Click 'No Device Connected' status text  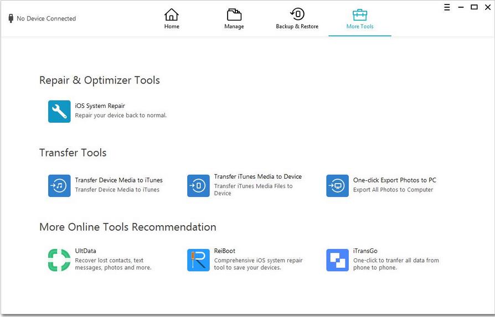click(x=46, y=19)
